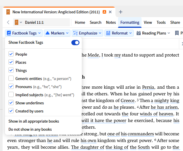Image resolution: width=183 pixels, height=151 pixels.
Task: Uncheck the Things checkbox
Action: coord(11,70)
